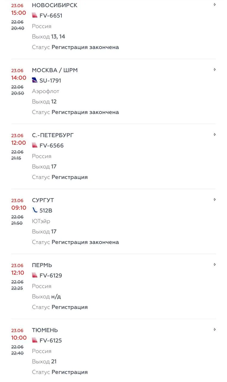
Task: Click the Rossiya logo beside FV-6125
Action: coord(35,340)
